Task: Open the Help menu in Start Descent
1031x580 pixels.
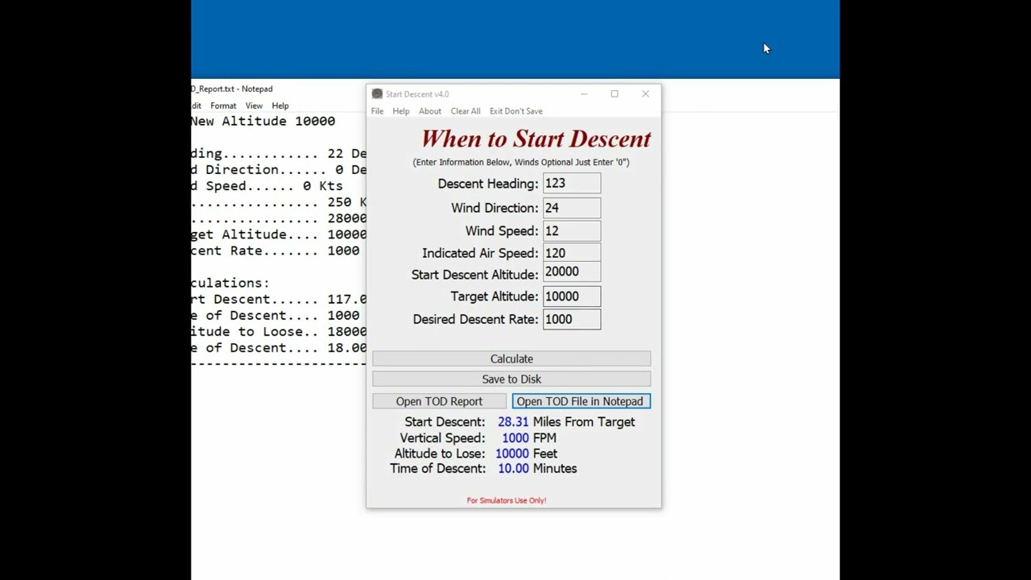Action: (x=401, y=111)
